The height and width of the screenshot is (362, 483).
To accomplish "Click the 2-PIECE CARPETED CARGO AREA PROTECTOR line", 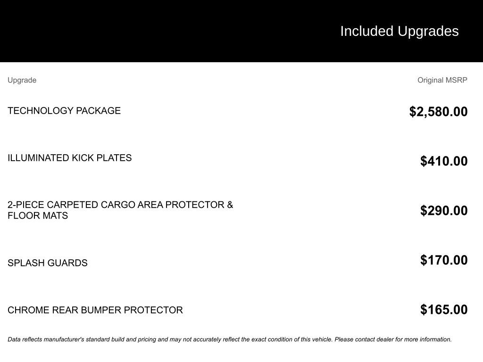I will click(120, 205).
